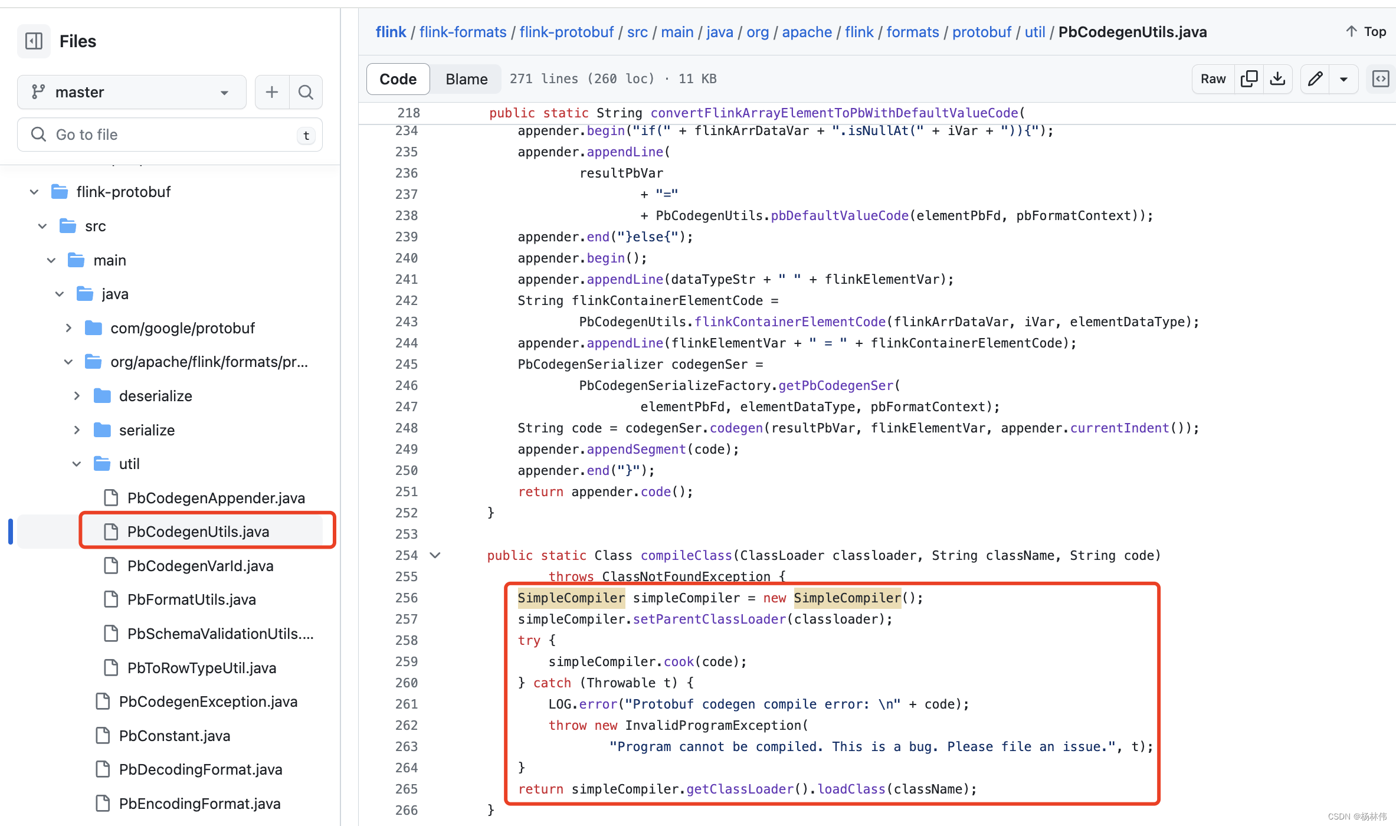This screenshot has width=1396, height=826.
Task: Open the symbols panel icon
Action: point(1381,78)
